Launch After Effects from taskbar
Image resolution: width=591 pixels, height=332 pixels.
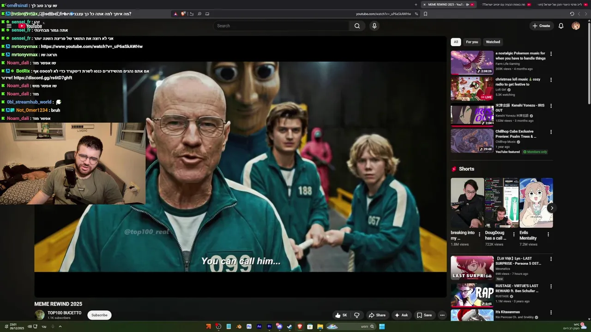259,326
